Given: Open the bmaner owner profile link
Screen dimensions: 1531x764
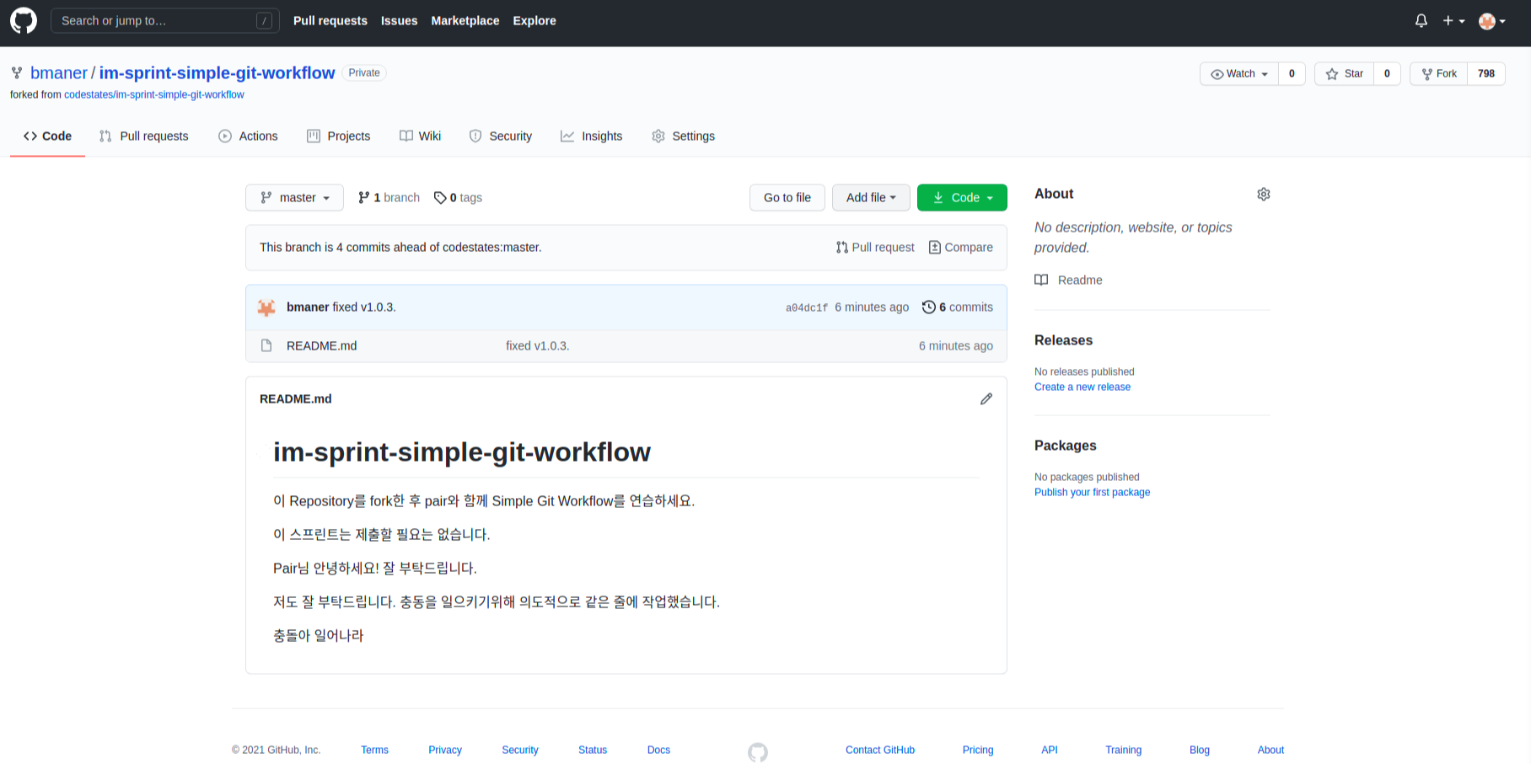Looking at the screenshot, I should tap(59, 72).
